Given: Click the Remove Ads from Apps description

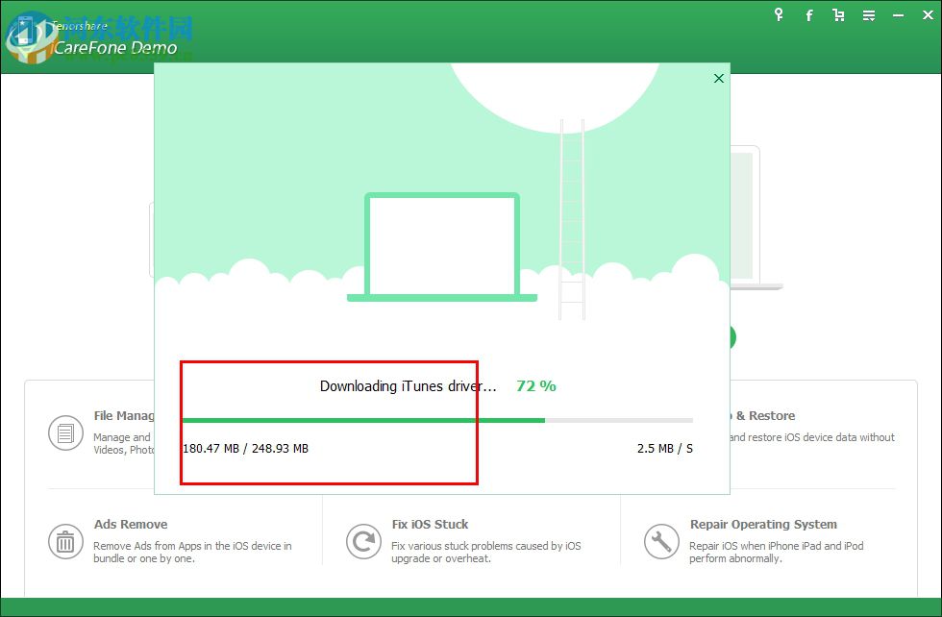Looking at the screenshot, I should pos(192,552).
